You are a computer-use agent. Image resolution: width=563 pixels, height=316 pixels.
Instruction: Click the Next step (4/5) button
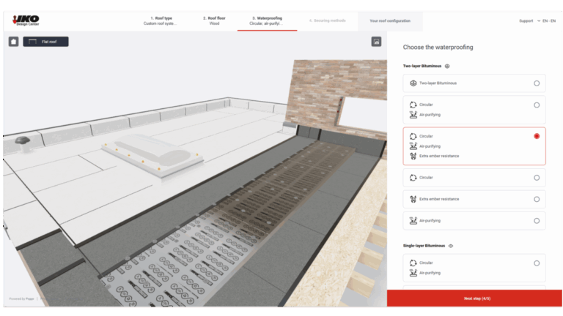point(474,298)
